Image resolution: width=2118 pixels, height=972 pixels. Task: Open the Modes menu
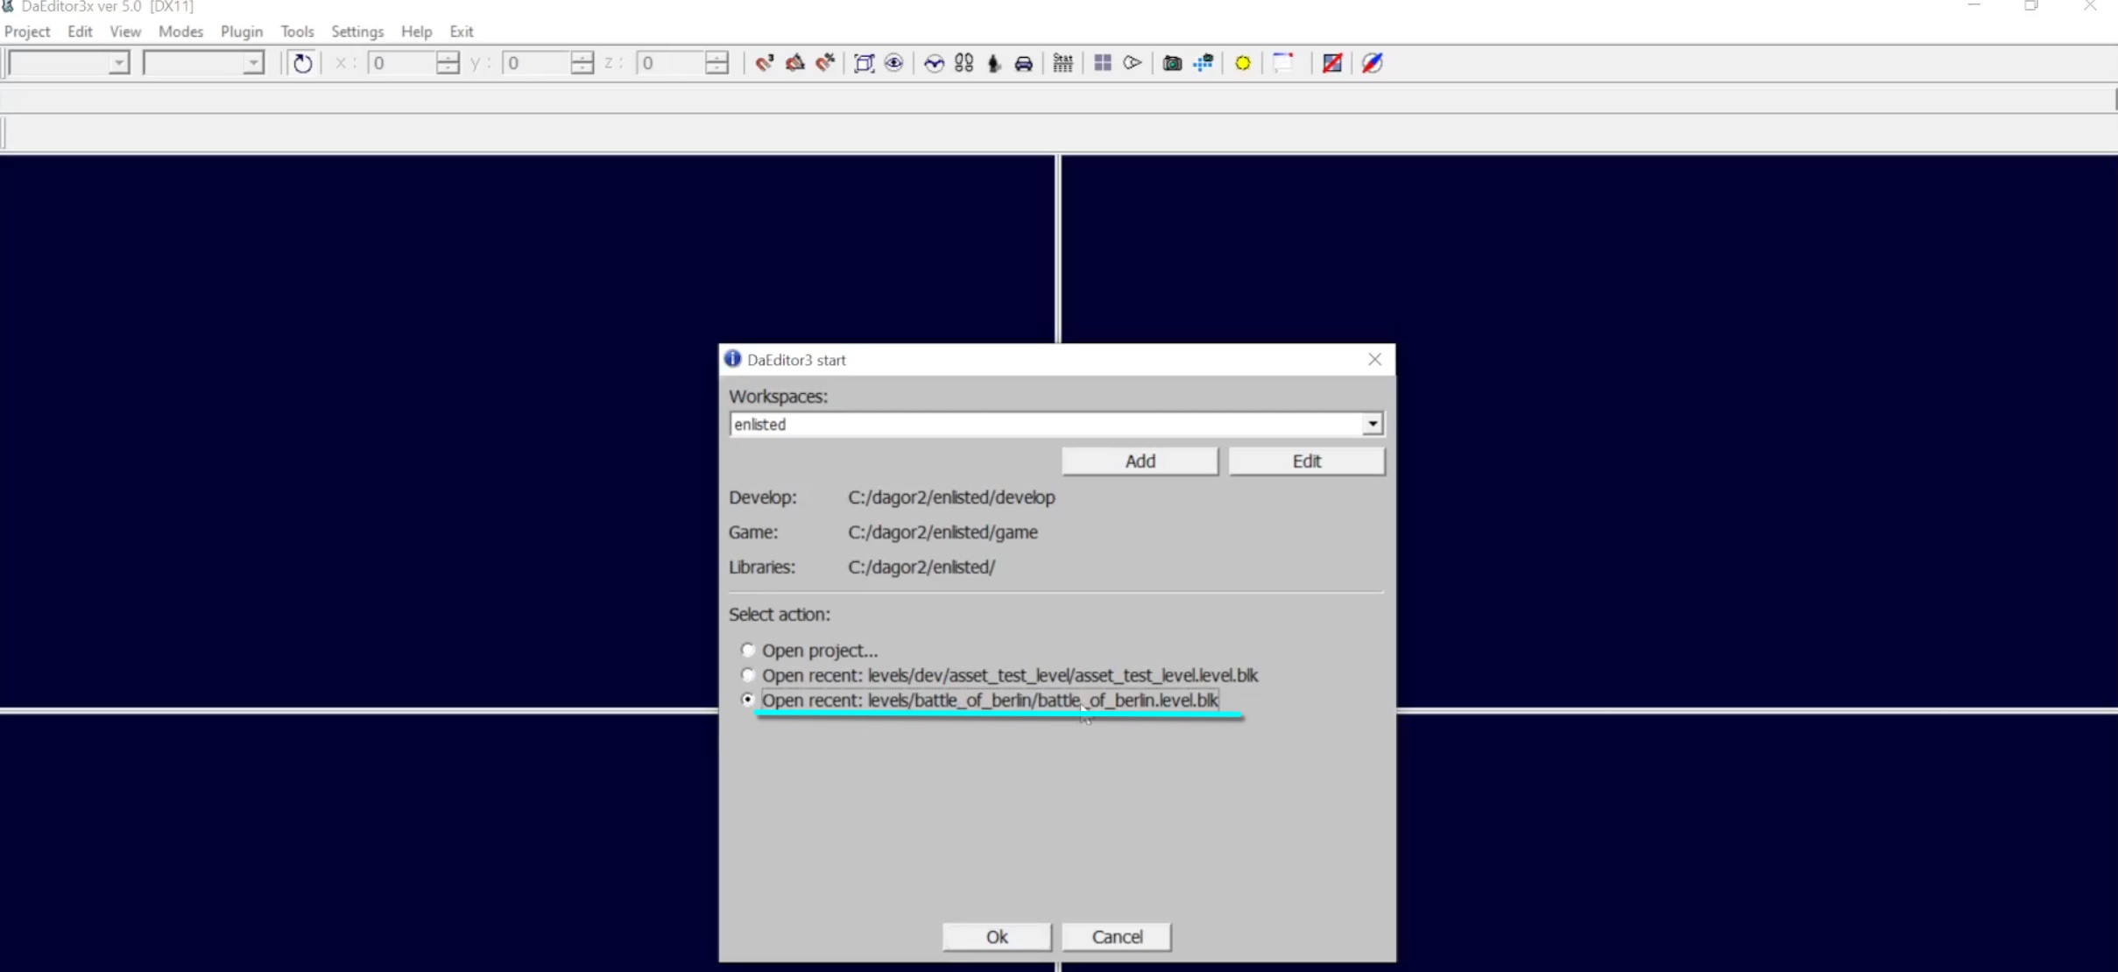[x=180, y=32]
